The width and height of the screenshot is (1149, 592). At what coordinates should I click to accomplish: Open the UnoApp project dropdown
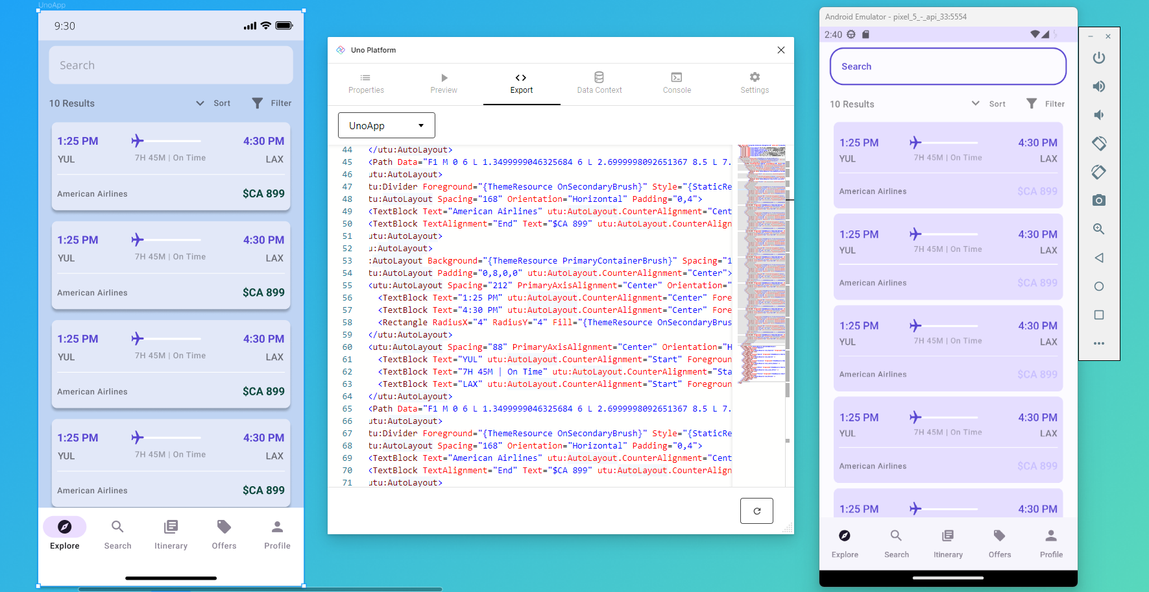point(386,125)
